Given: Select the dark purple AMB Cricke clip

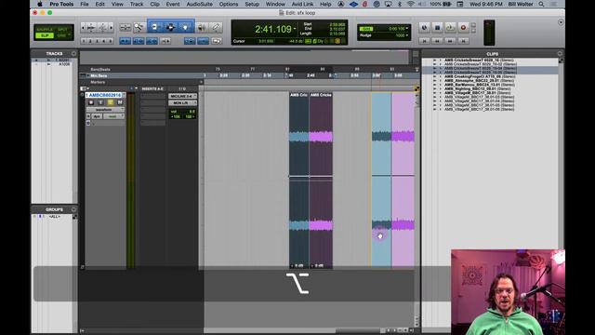Looking at the screenshot, I should (321, 180).
